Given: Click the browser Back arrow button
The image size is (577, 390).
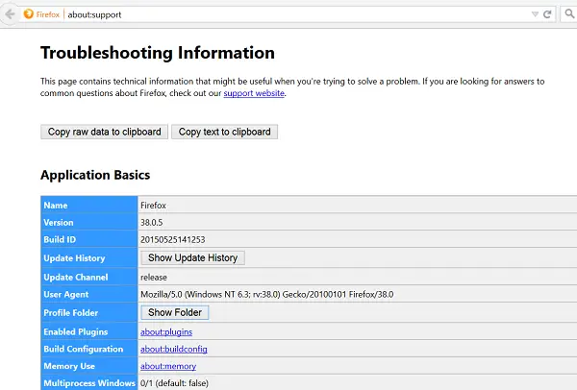Looking at the screenshot, I should click(9, 14).
